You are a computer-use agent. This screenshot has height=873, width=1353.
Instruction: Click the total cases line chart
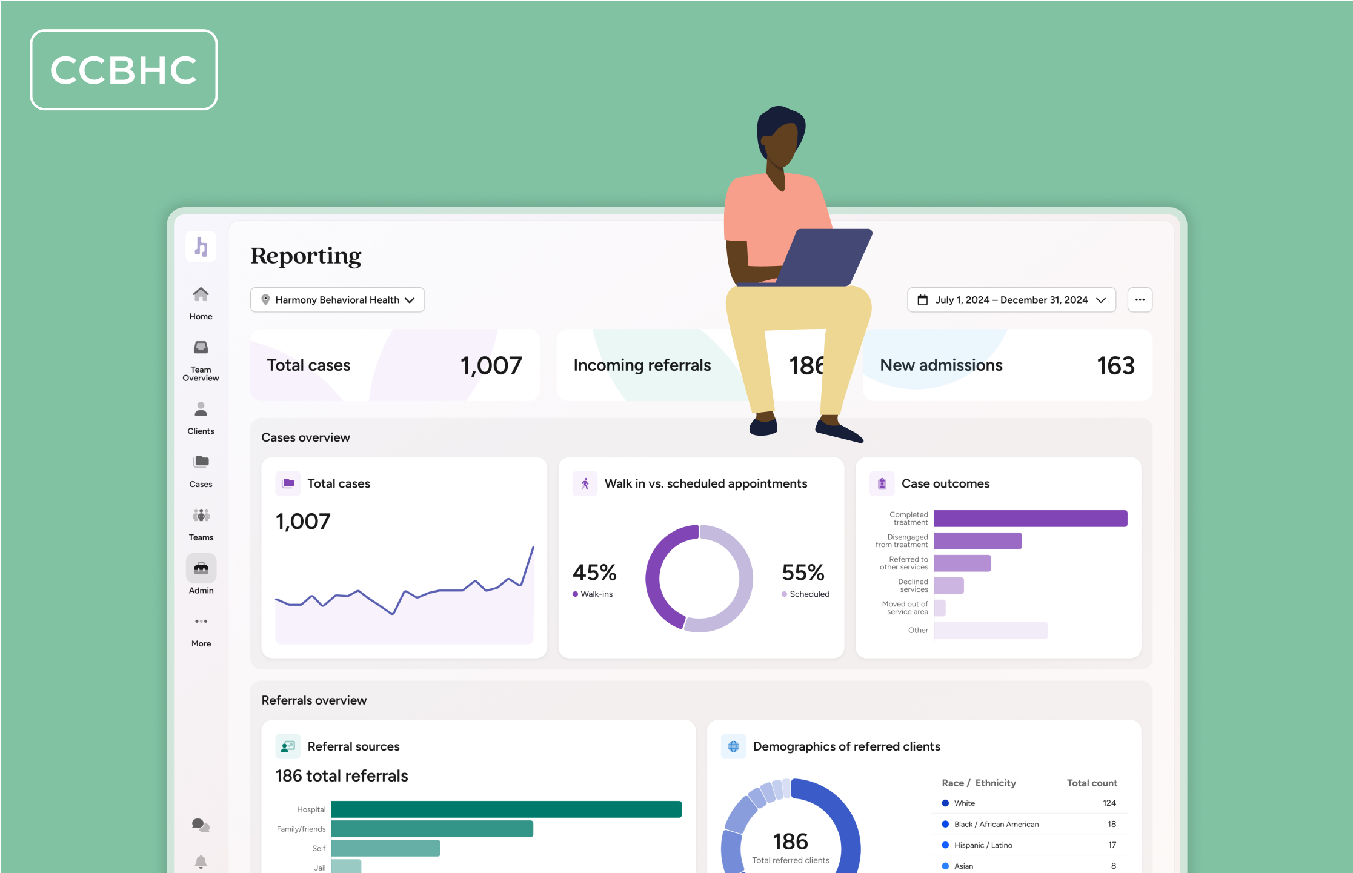[404, 594]
